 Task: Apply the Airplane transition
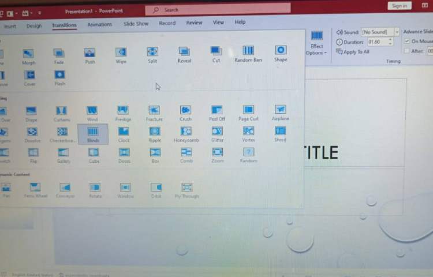[x=281, y=111]
